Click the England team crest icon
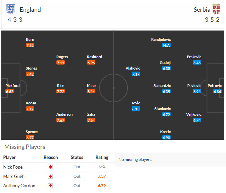This screenshot has height=193, width=226. pyautogui.click(x=11, y=9)
